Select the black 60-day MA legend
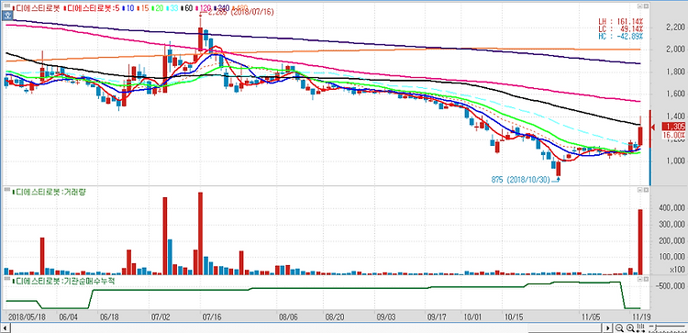 (187, 8)
